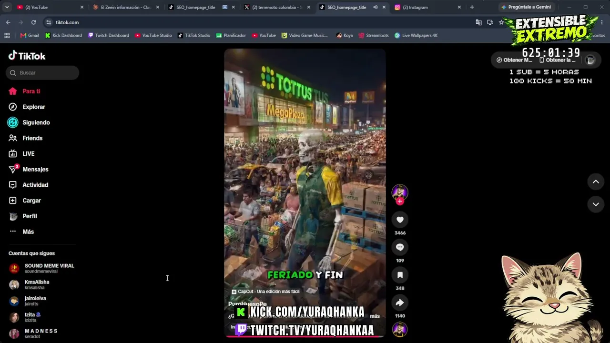610x343 pixels.
Task: Go to Siguiendo feed
Action: coord(29,122)
